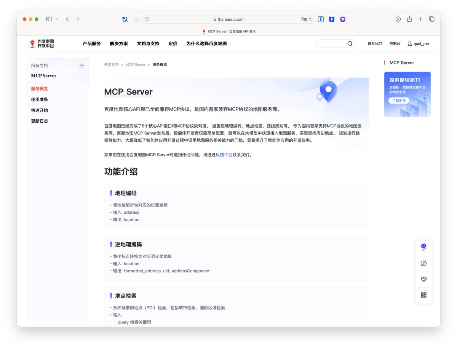Open the 产品服务 menu
This screenshot has height=349, width=457.
point(92,44)
